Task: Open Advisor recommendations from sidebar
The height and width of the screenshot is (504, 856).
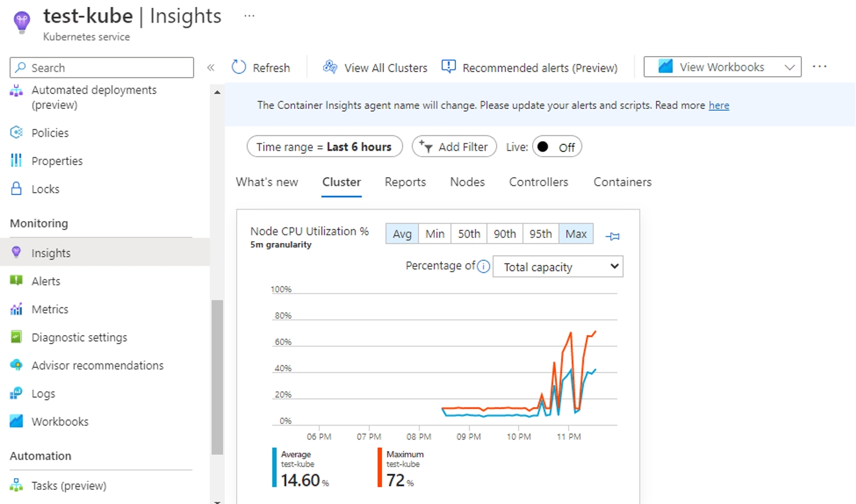Action: tap(97, 365)
